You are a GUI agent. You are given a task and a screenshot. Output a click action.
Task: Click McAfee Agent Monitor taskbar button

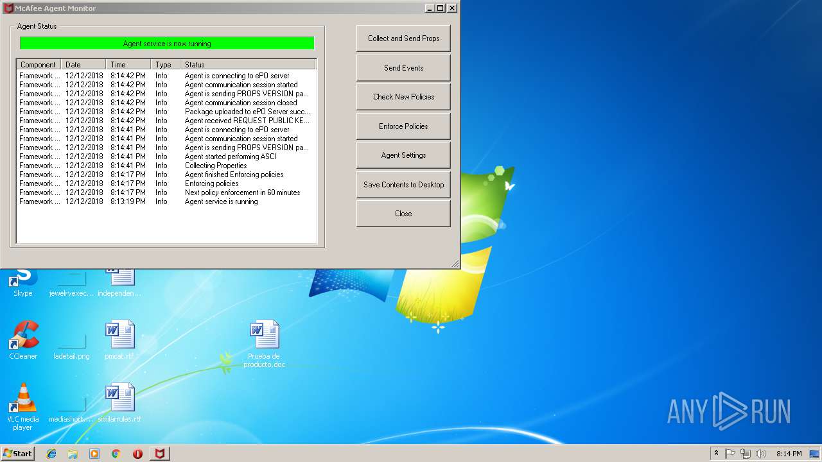point(160,454)
